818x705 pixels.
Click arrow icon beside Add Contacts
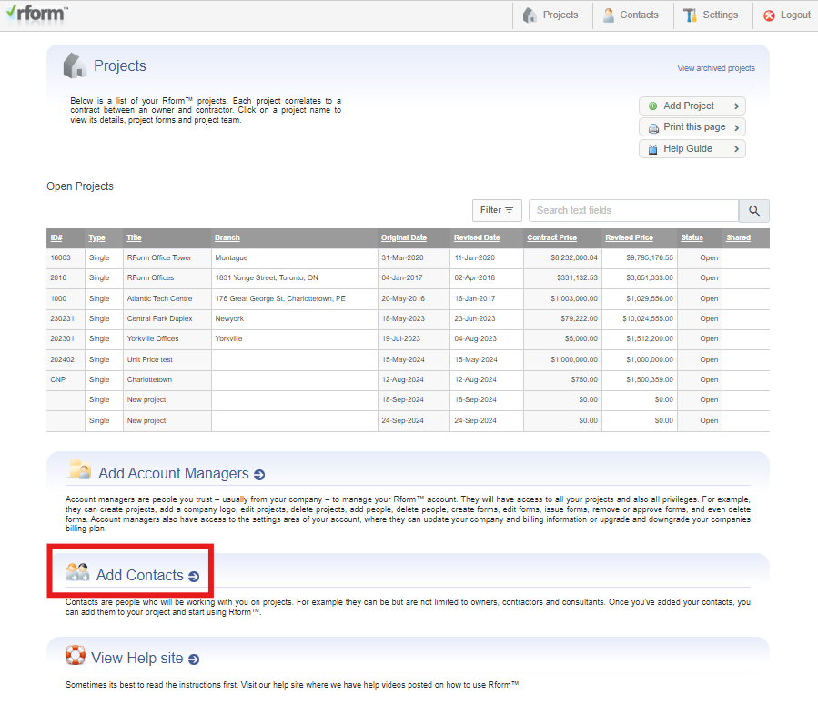194,577
